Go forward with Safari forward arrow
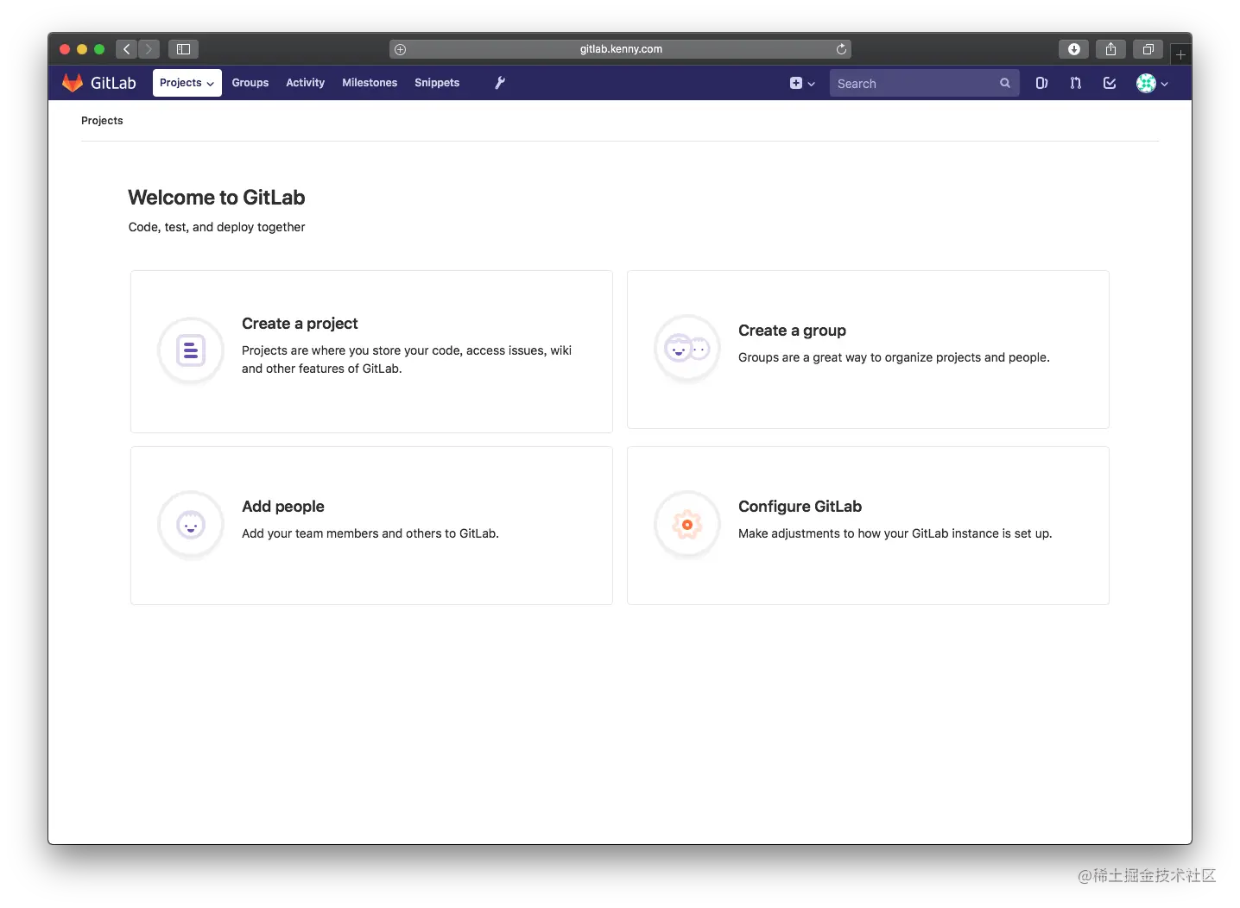1240x908 pixels. 149,49
